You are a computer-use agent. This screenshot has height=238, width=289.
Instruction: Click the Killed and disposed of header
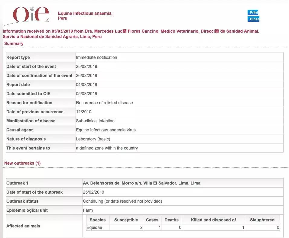213,220
